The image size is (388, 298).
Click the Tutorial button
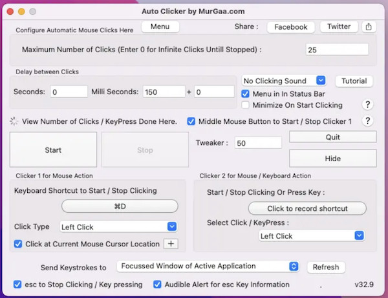tap(354, 81)
